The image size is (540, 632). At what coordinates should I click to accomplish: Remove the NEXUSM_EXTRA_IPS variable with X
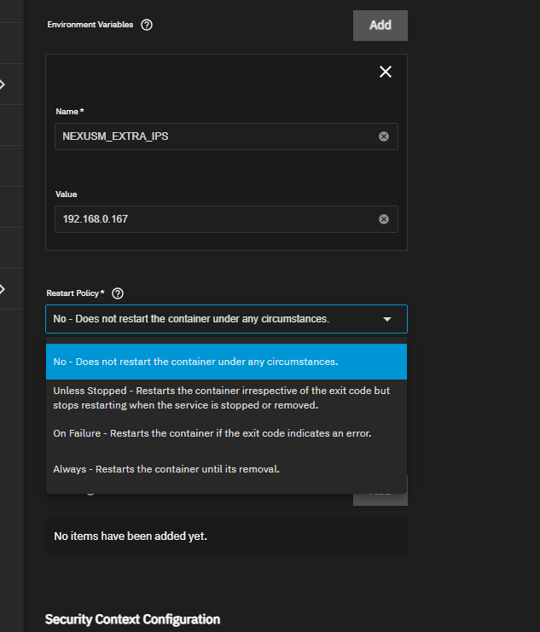[x=386, y=72]
